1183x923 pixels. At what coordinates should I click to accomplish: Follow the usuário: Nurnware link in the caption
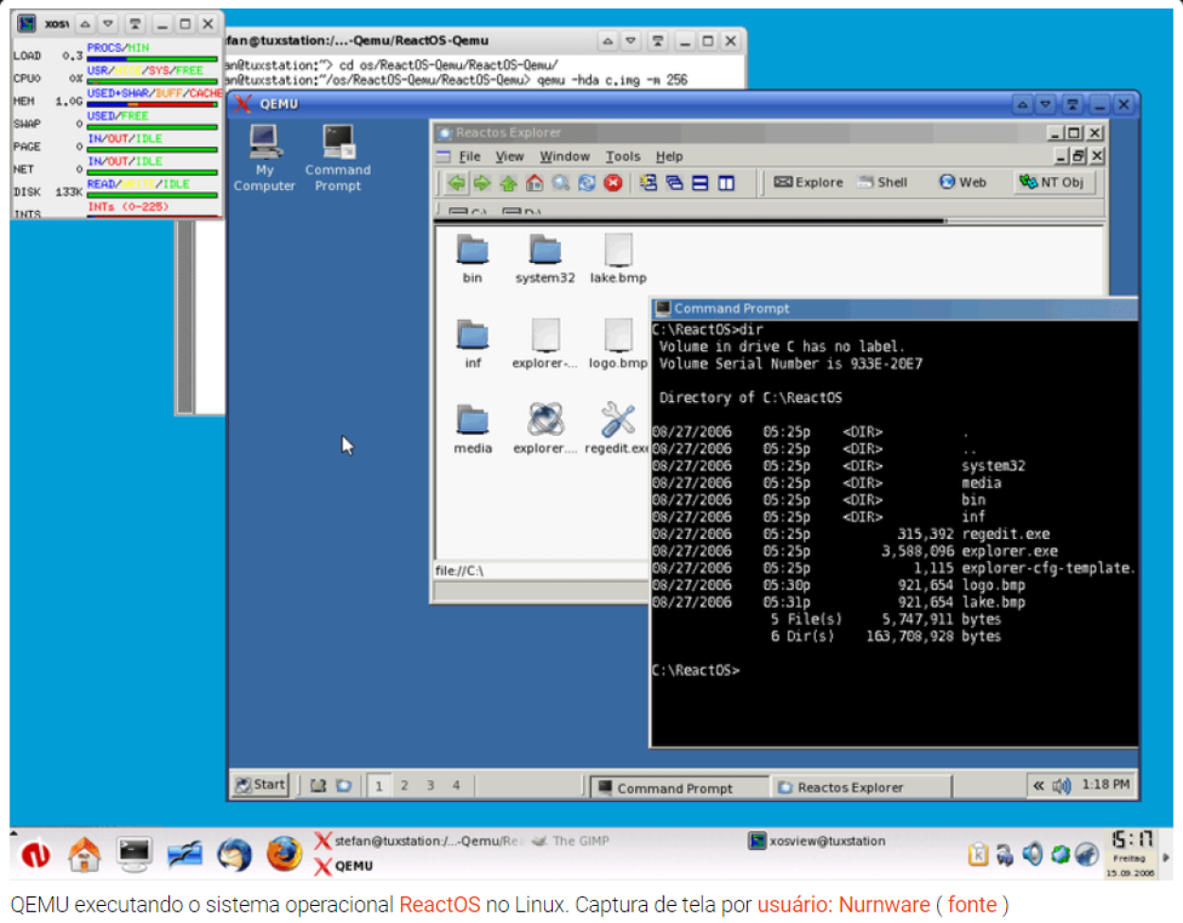(x=843, y=905)
